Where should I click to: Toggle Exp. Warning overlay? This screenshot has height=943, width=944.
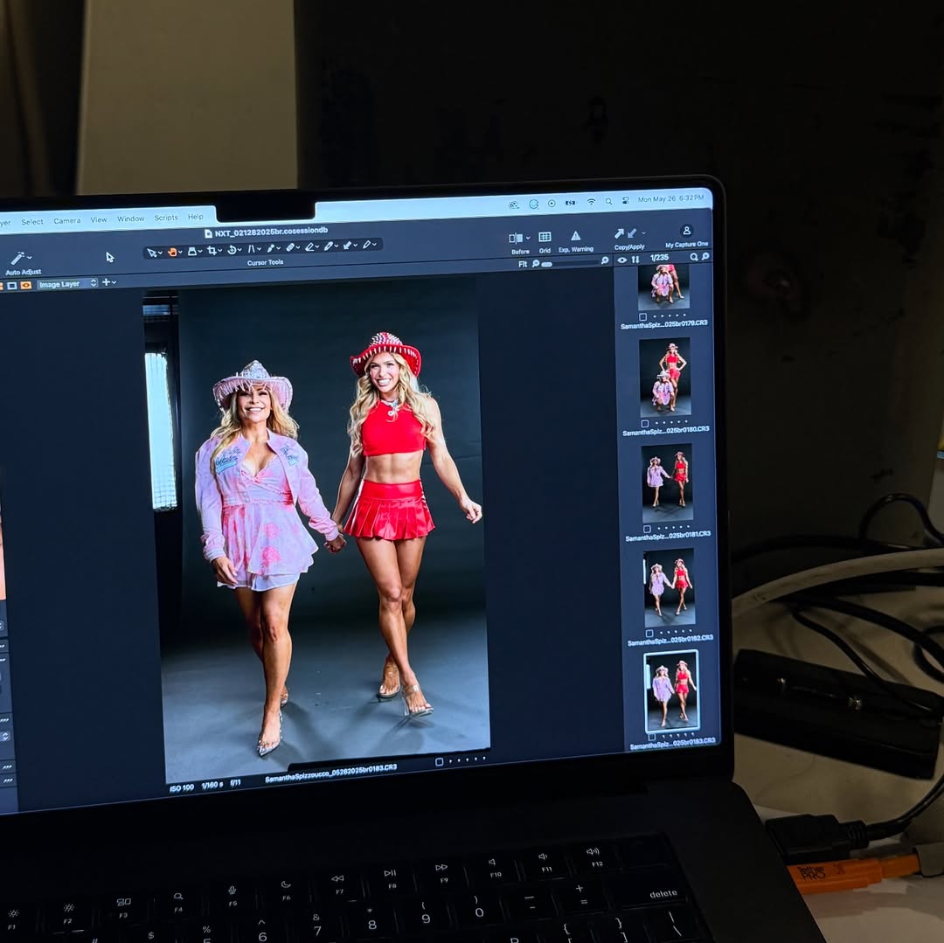(x=575, y=237)
